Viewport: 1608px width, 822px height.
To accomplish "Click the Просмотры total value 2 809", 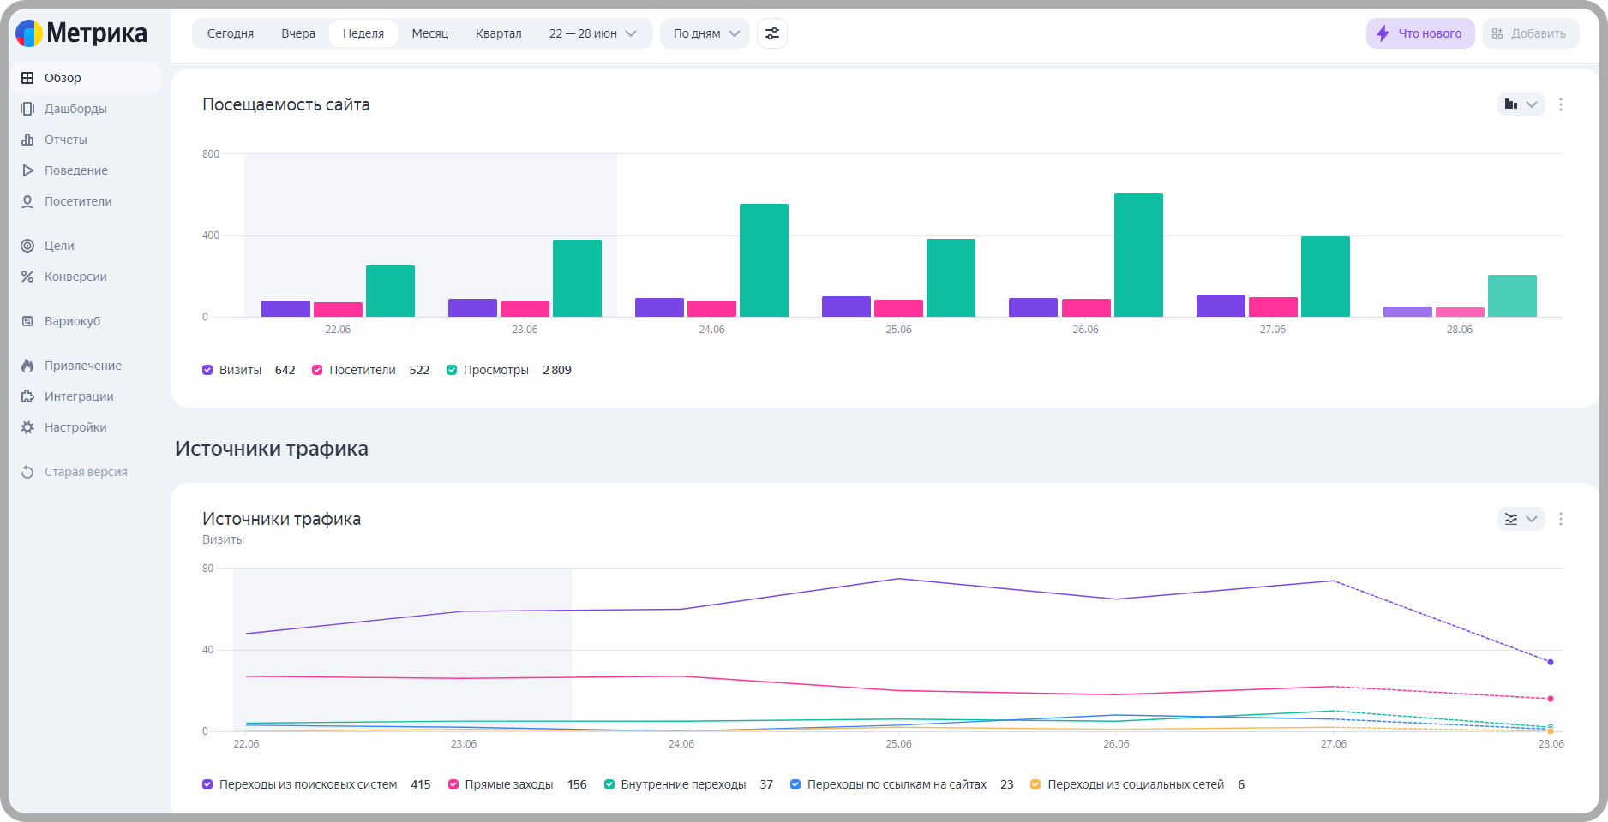I will click(557, 370).
